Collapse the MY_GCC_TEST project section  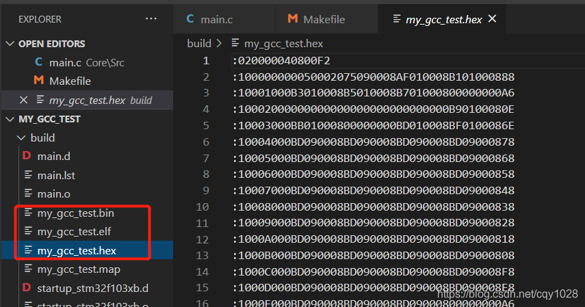click(10, 119)
